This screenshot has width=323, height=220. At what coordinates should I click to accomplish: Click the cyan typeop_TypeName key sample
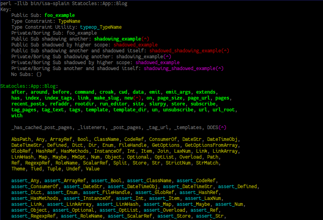pyautogui.click(x=101, y=27)
